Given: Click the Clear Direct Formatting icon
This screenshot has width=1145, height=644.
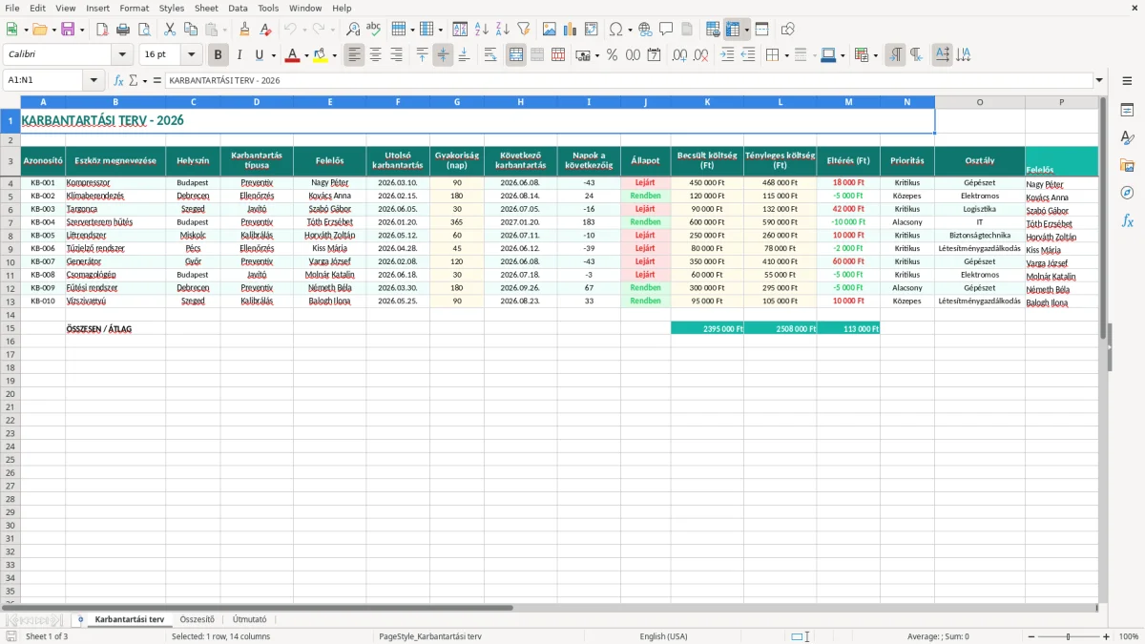Looking at the screenshot, I should point(265,30).
